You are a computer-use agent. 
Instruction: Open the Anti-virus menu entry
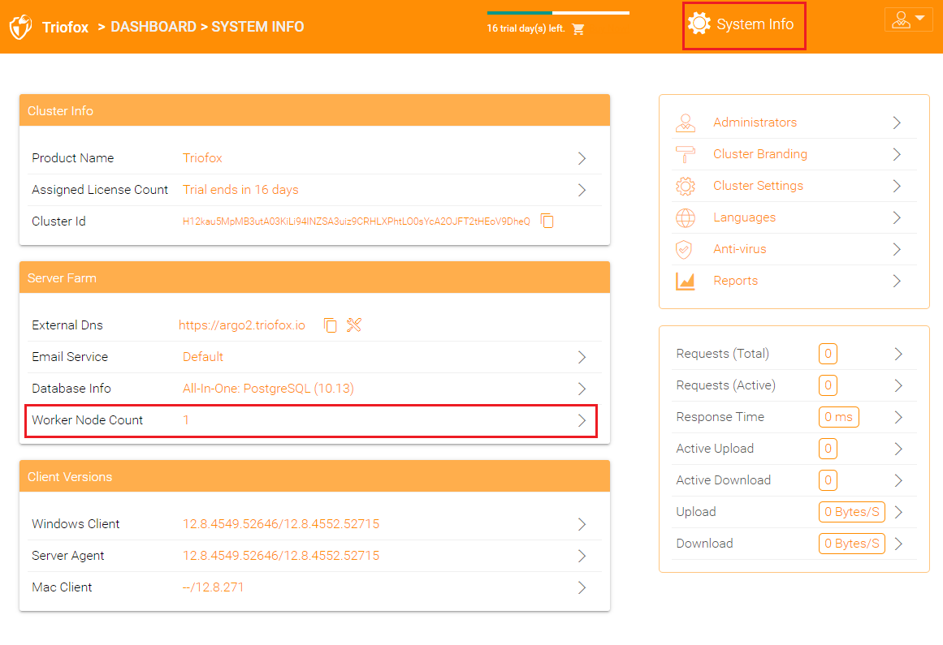tap(794, 249)
